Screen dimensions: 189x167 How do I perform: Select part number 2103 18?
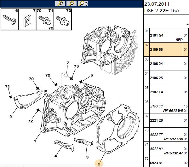tap(156, 106)
